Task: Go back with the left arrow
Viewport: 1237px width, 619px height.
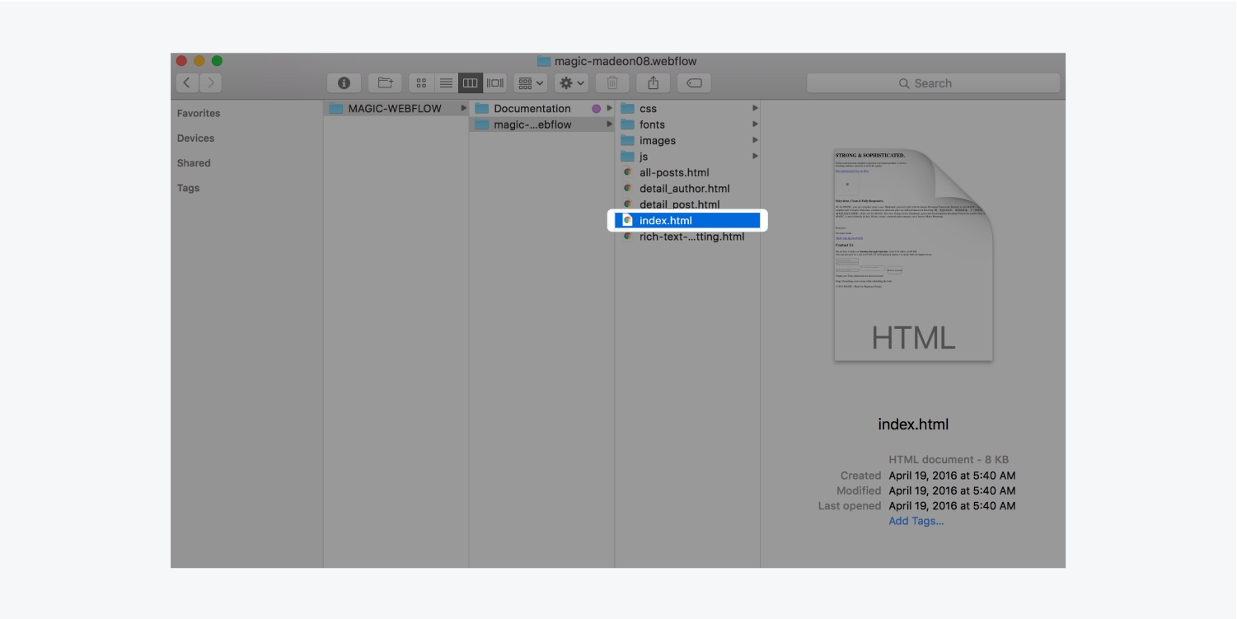Action: click(x=187, y=83)
